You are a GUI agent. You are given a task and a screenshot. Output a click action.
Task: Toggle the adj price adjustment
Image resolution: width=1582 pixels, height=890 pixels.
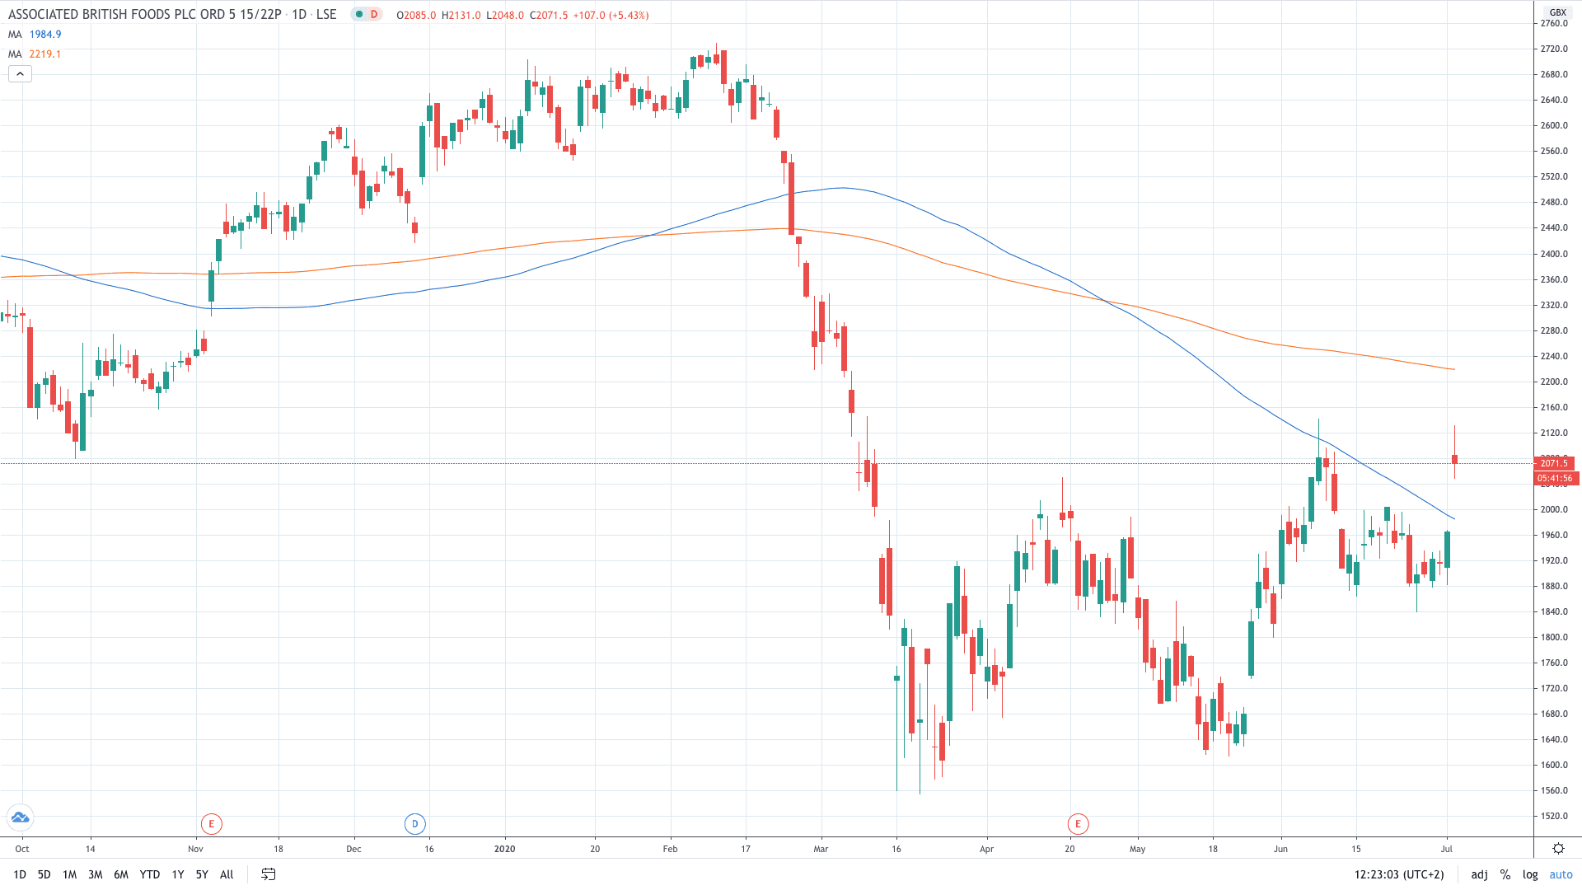pyautogui.click(x=1479, y=874)
